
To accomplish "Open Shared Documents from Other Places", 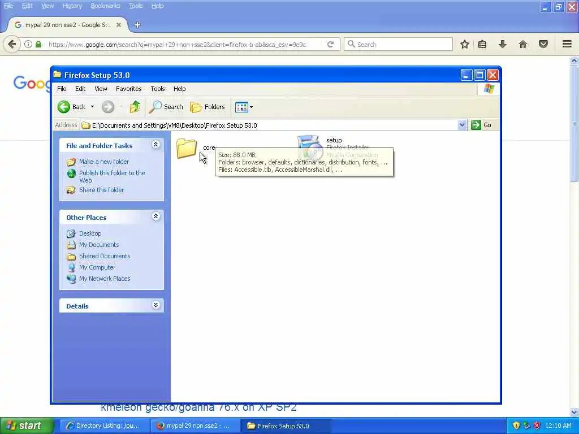I will [x=105, y=256].
